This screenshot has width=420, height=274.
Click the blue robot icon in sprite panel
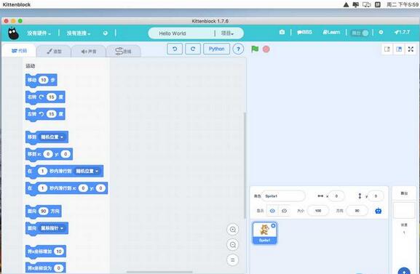click(x=379, y=211)
